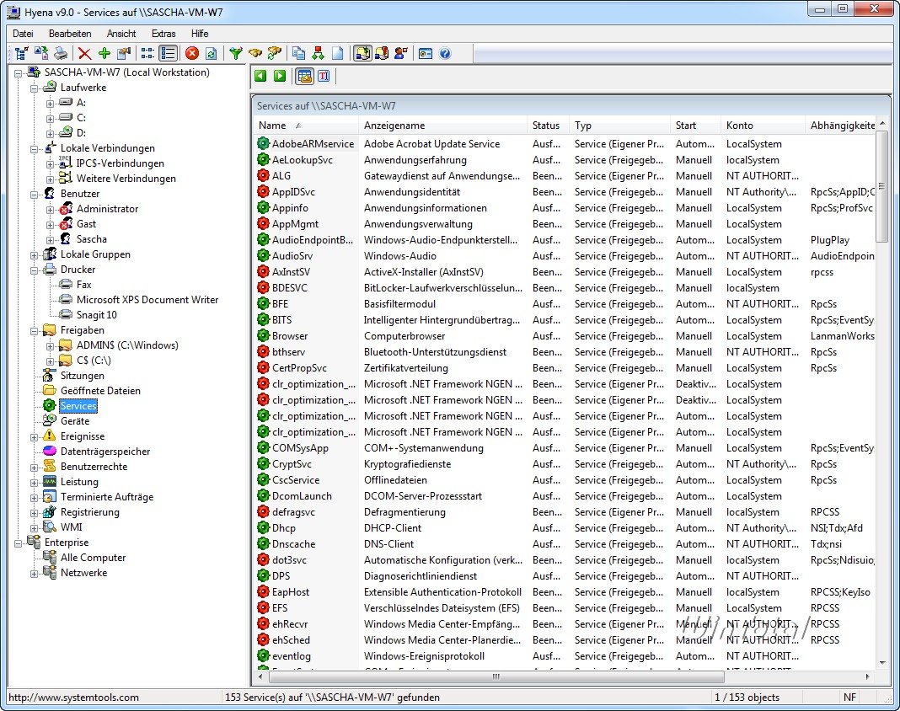Click the blue help question mark icon

click(445, 53)
